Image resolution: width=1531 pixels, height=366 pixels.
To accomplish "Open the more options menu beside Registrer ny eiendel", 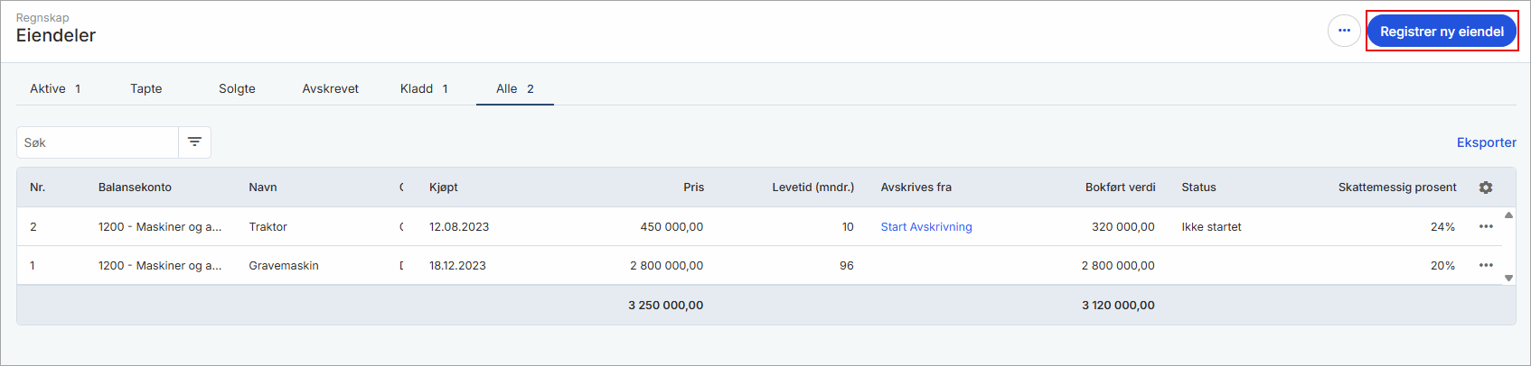I will (1344, 31).
